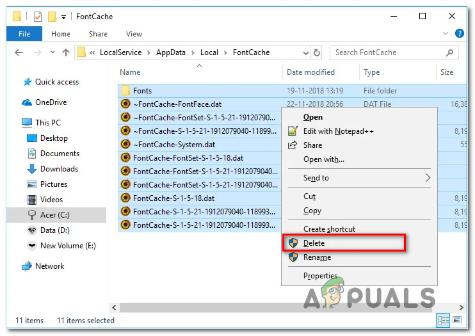Viewport: 475px width, 336px height.
Task: Open the Quick Access Toolbar dropdown arrow
Action: [63, 17]
